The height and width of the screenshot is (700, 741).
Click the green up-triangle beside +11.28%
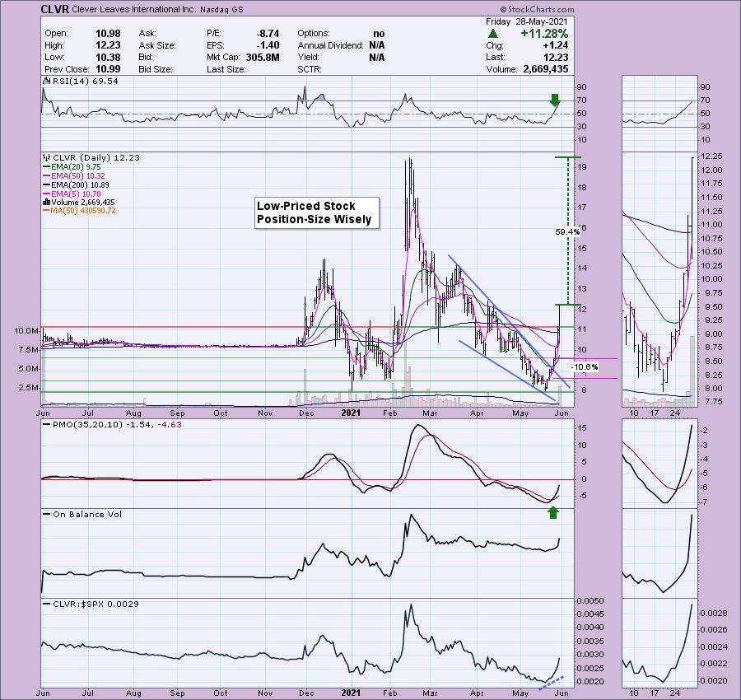tap(493, 34)
